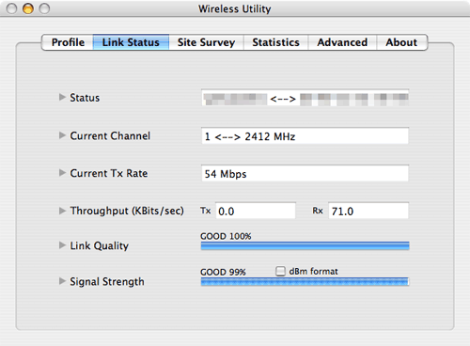Image resolution: width=470 pixels, height=346 pixels.
Task: Expand the Link Quality triangle
Action: (62, 245)
